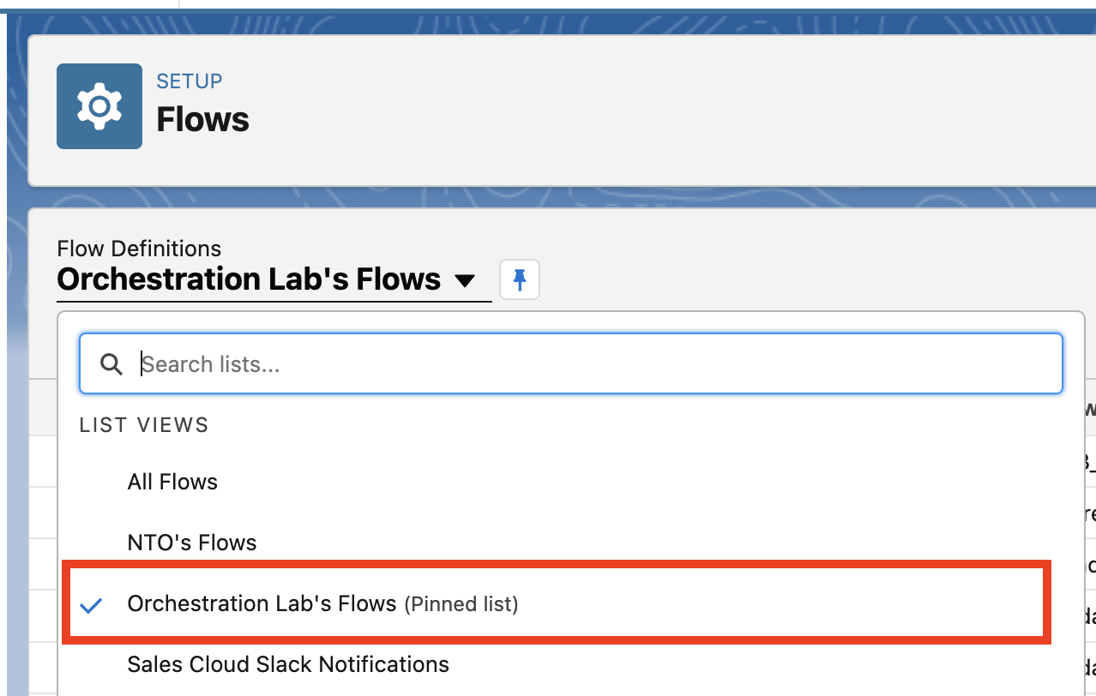Image resolution: width=1096 pixels, height=696 pixels.
Task: Click the magnifying glass search icon
Action: coord(111,364)
